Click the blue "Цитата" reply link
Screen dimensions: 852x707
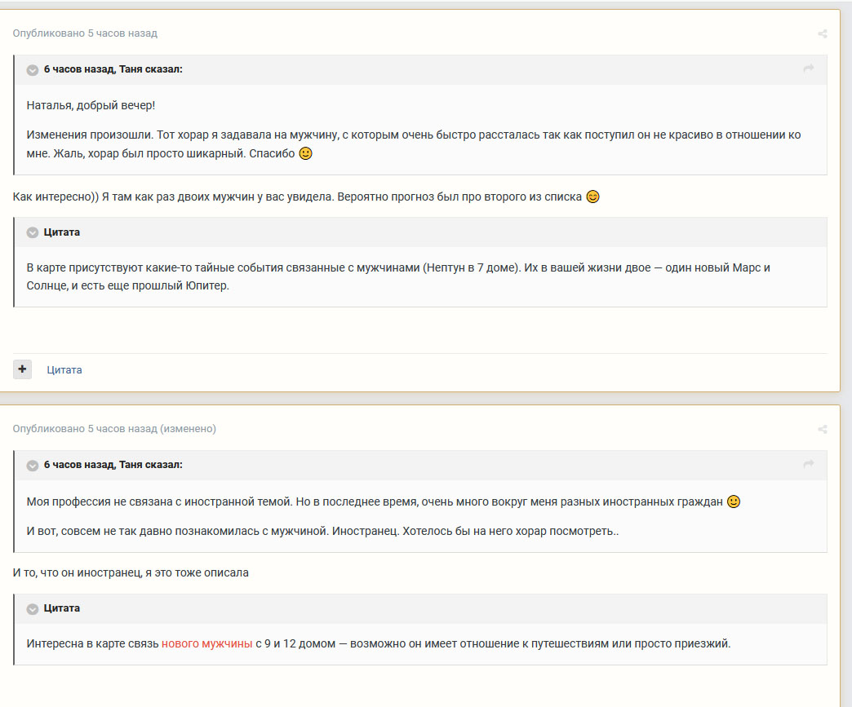coord(64,369)
